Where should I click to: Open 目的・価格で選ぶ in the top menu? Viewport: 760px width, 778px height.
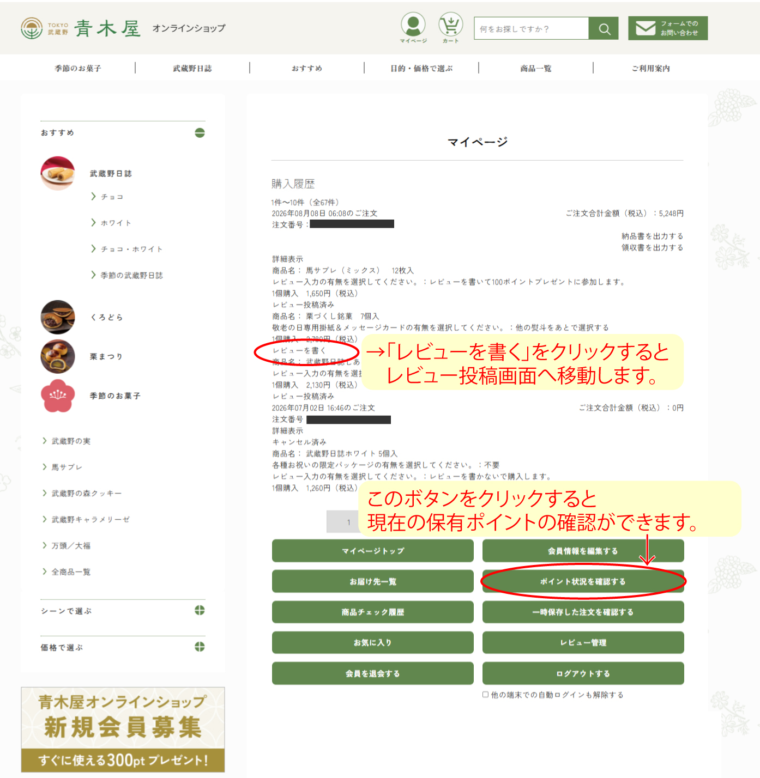421,68
